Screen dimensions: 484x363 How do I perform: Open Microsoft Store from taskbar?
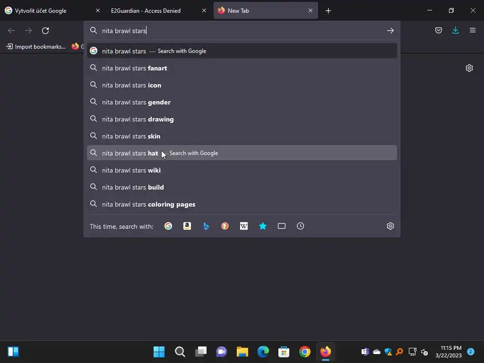tap(284, 352)
